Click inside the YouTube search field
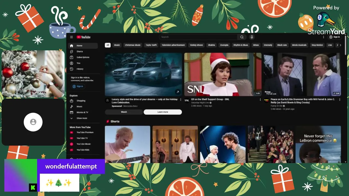The width and height of the screenshot is (349, 196). coord(198,37)
